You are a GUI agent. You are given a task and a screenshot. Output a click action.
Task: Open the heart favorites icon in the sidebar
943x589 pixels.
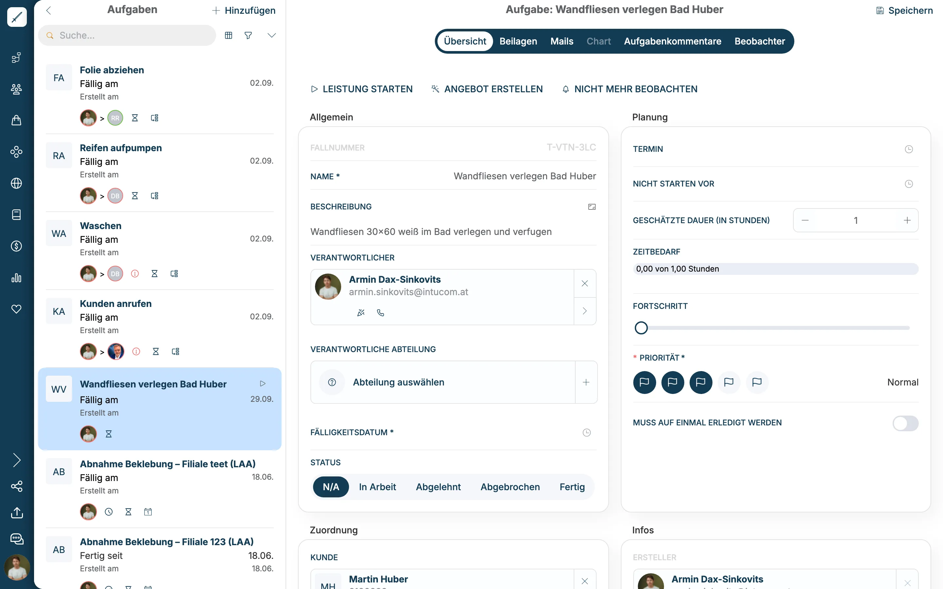[16, 309]
